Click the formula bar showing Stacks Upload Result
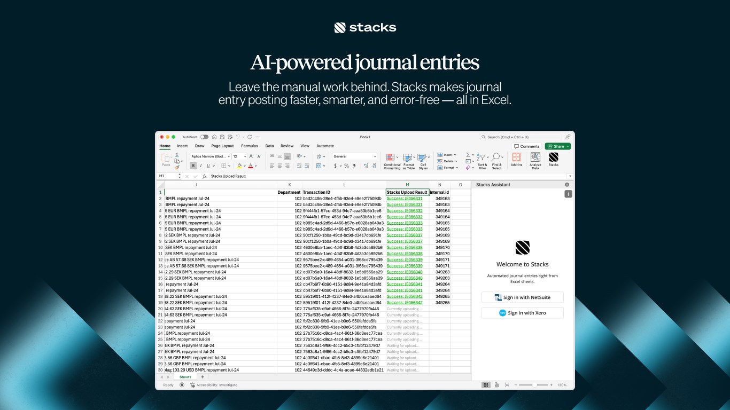The height and width of the screenshot is (410, 730). point(387,176)
